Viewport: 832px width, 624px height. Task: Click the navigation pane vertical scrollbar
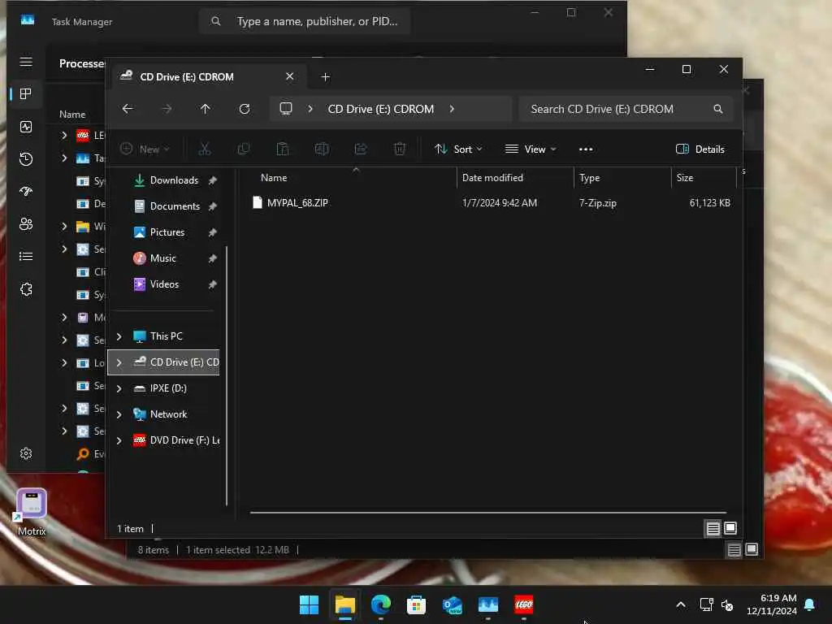pyautogui.click(x=227, y=375)
